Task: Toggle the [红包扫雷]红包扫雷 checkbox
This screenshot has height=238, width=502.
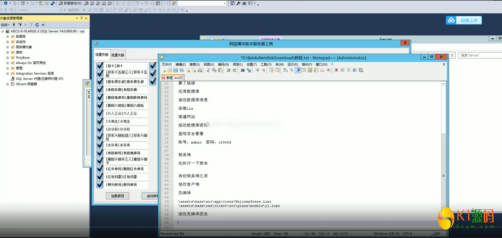Action: [100, 177]
